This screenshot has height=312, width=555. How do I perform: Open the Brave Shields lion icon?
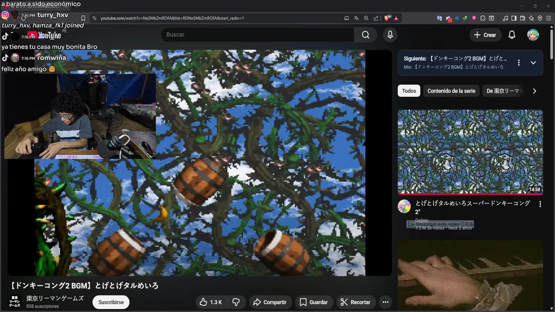(387, 18)
